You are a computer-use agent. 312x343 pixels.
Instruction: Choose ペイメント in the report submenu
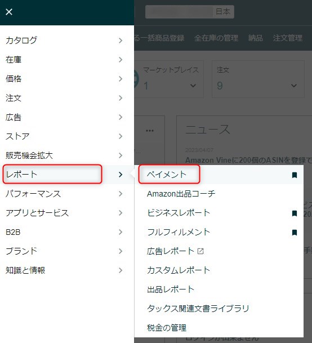pos(167,175)
